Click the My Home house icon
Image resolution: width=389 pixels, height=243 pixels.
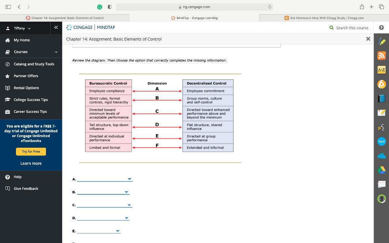pos(8,40)
